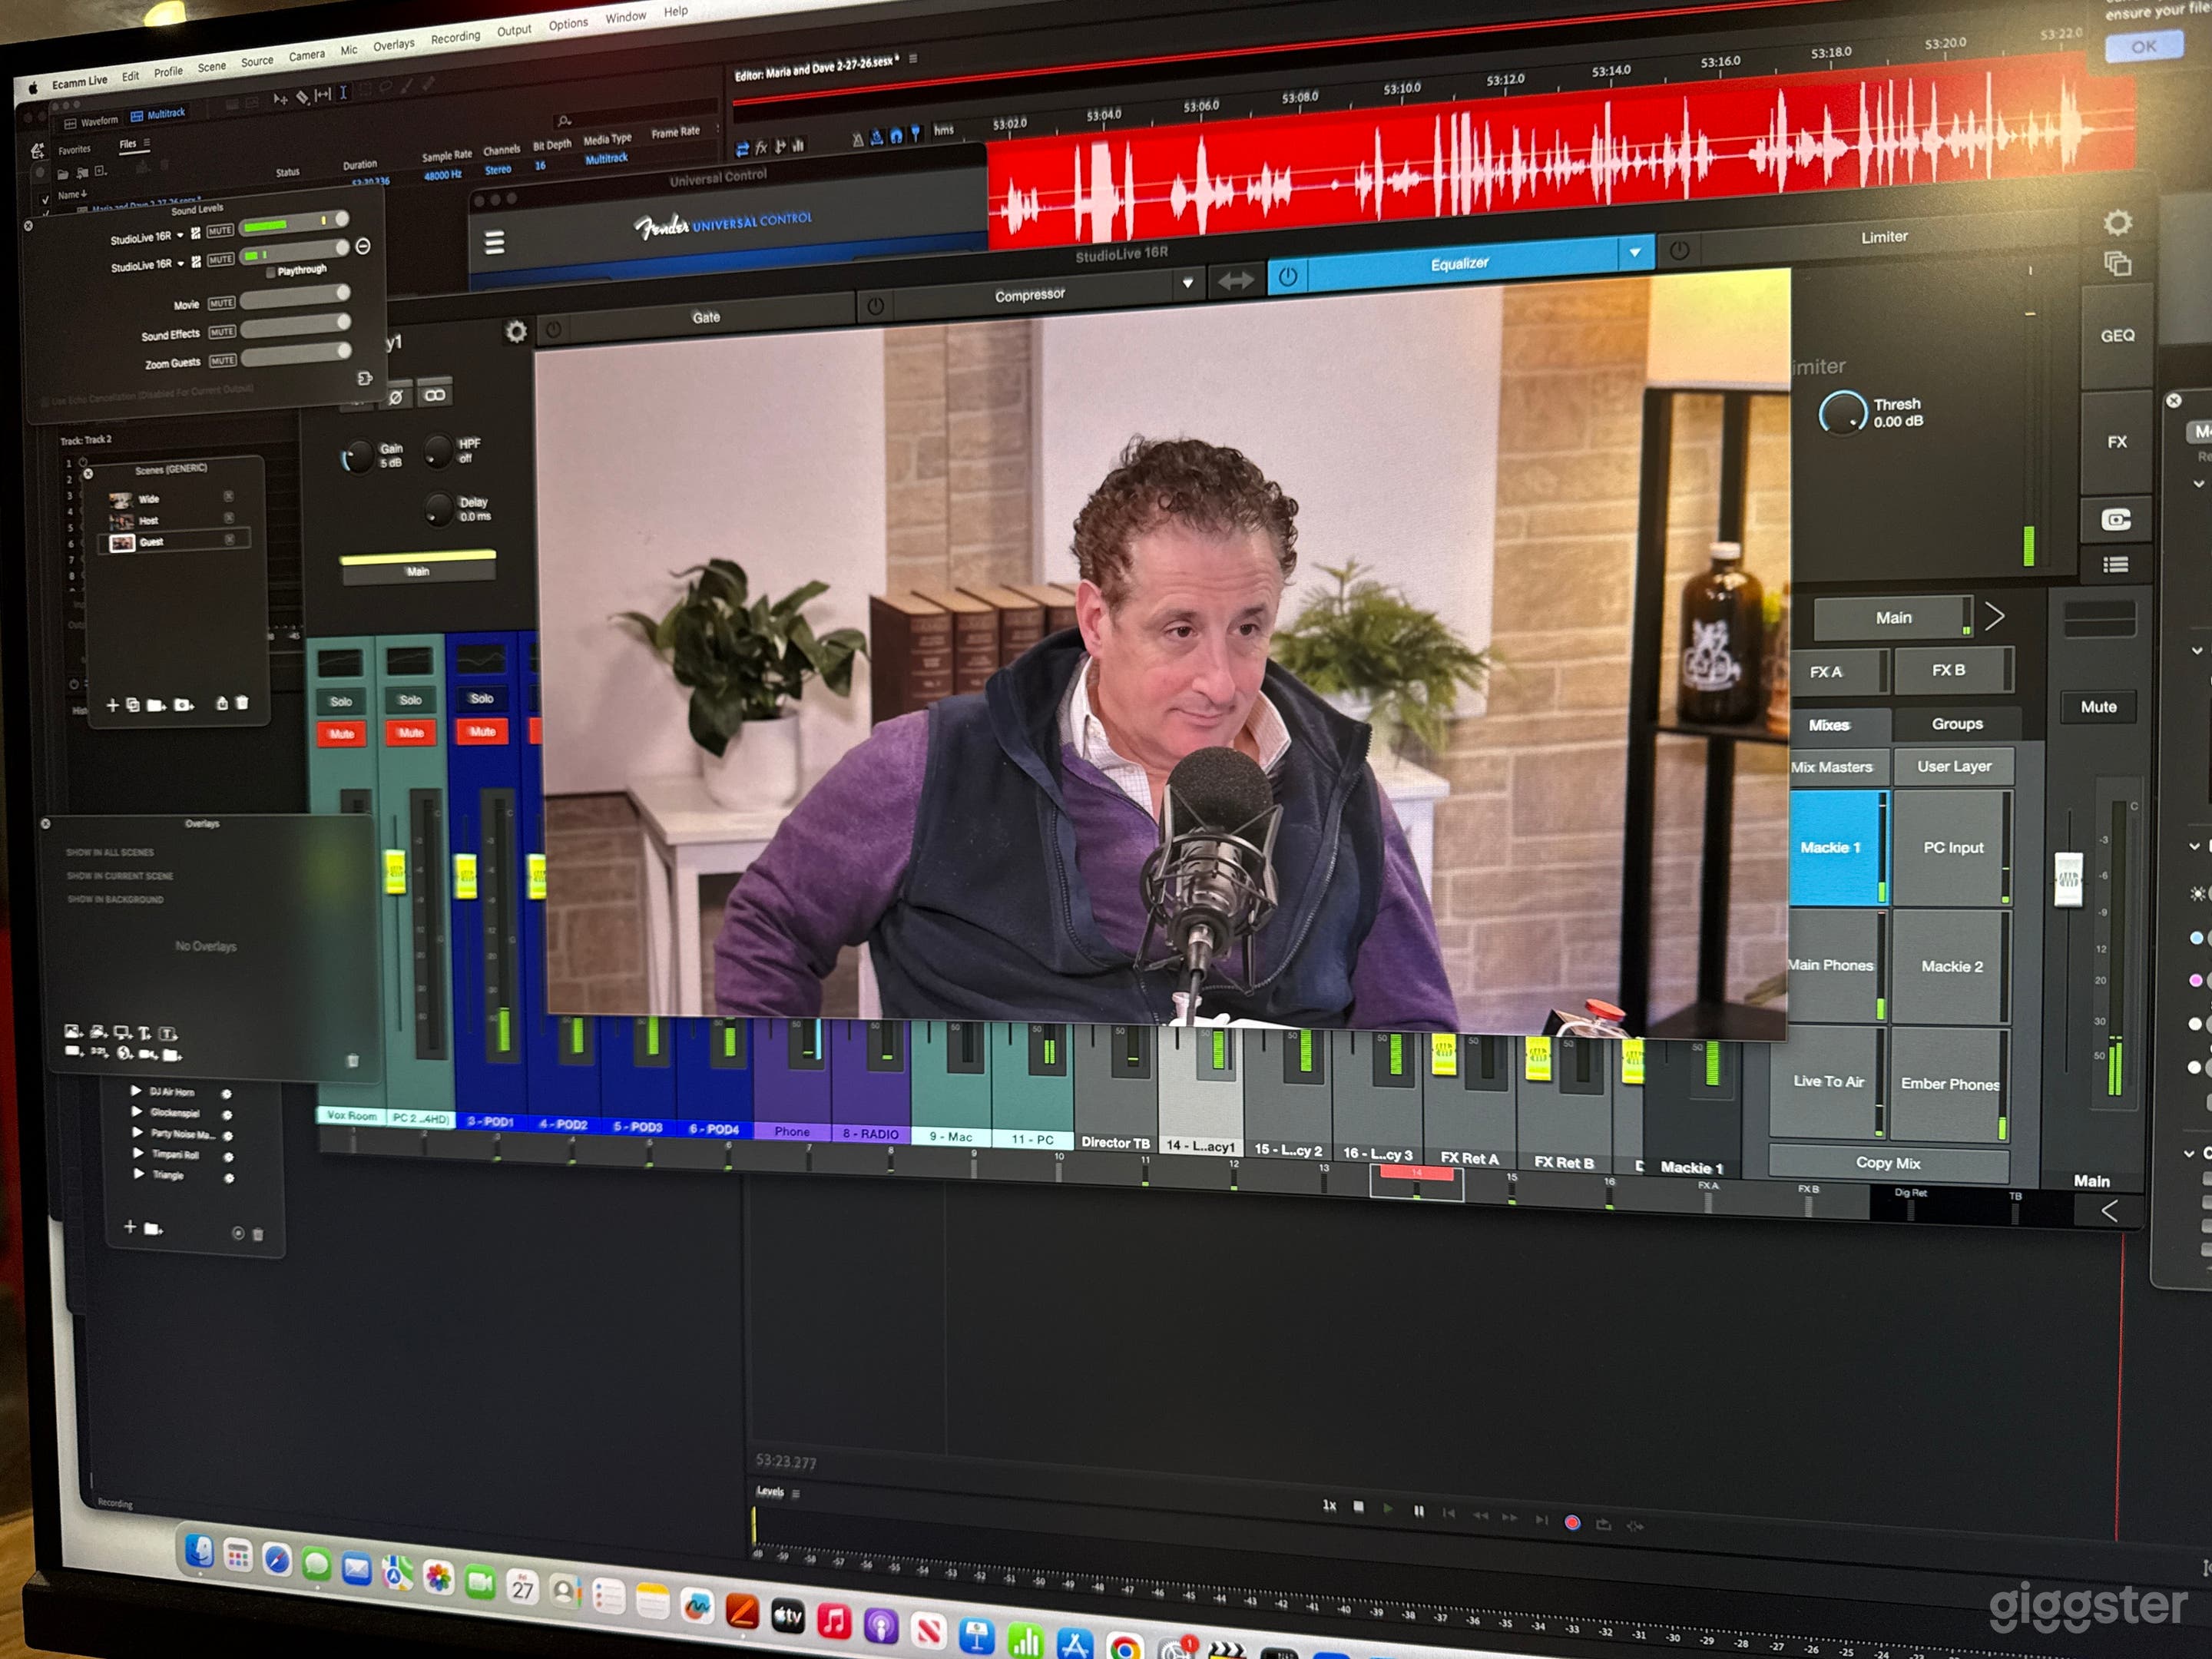
Task: Toggle the Equalizer power button
Action: pos(1288,278)
